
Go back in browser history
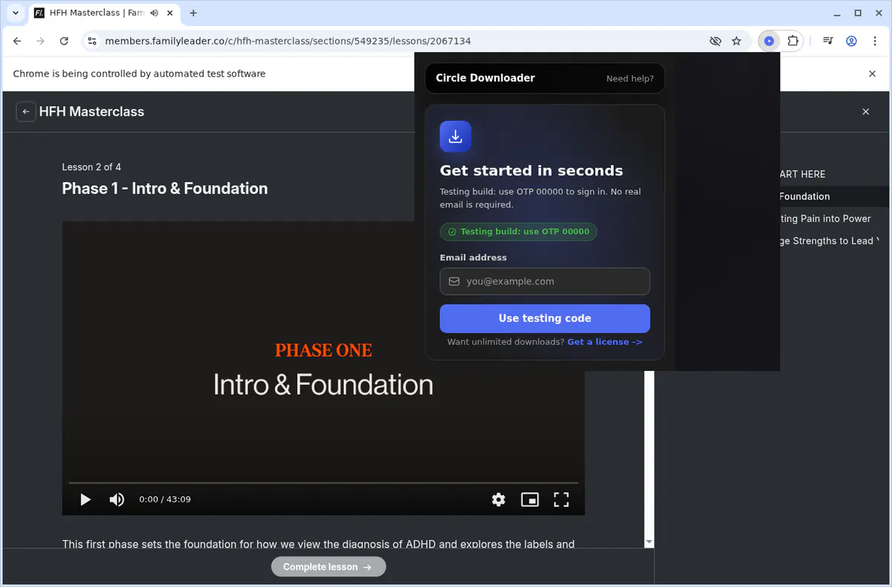click(x=18, y=42)
